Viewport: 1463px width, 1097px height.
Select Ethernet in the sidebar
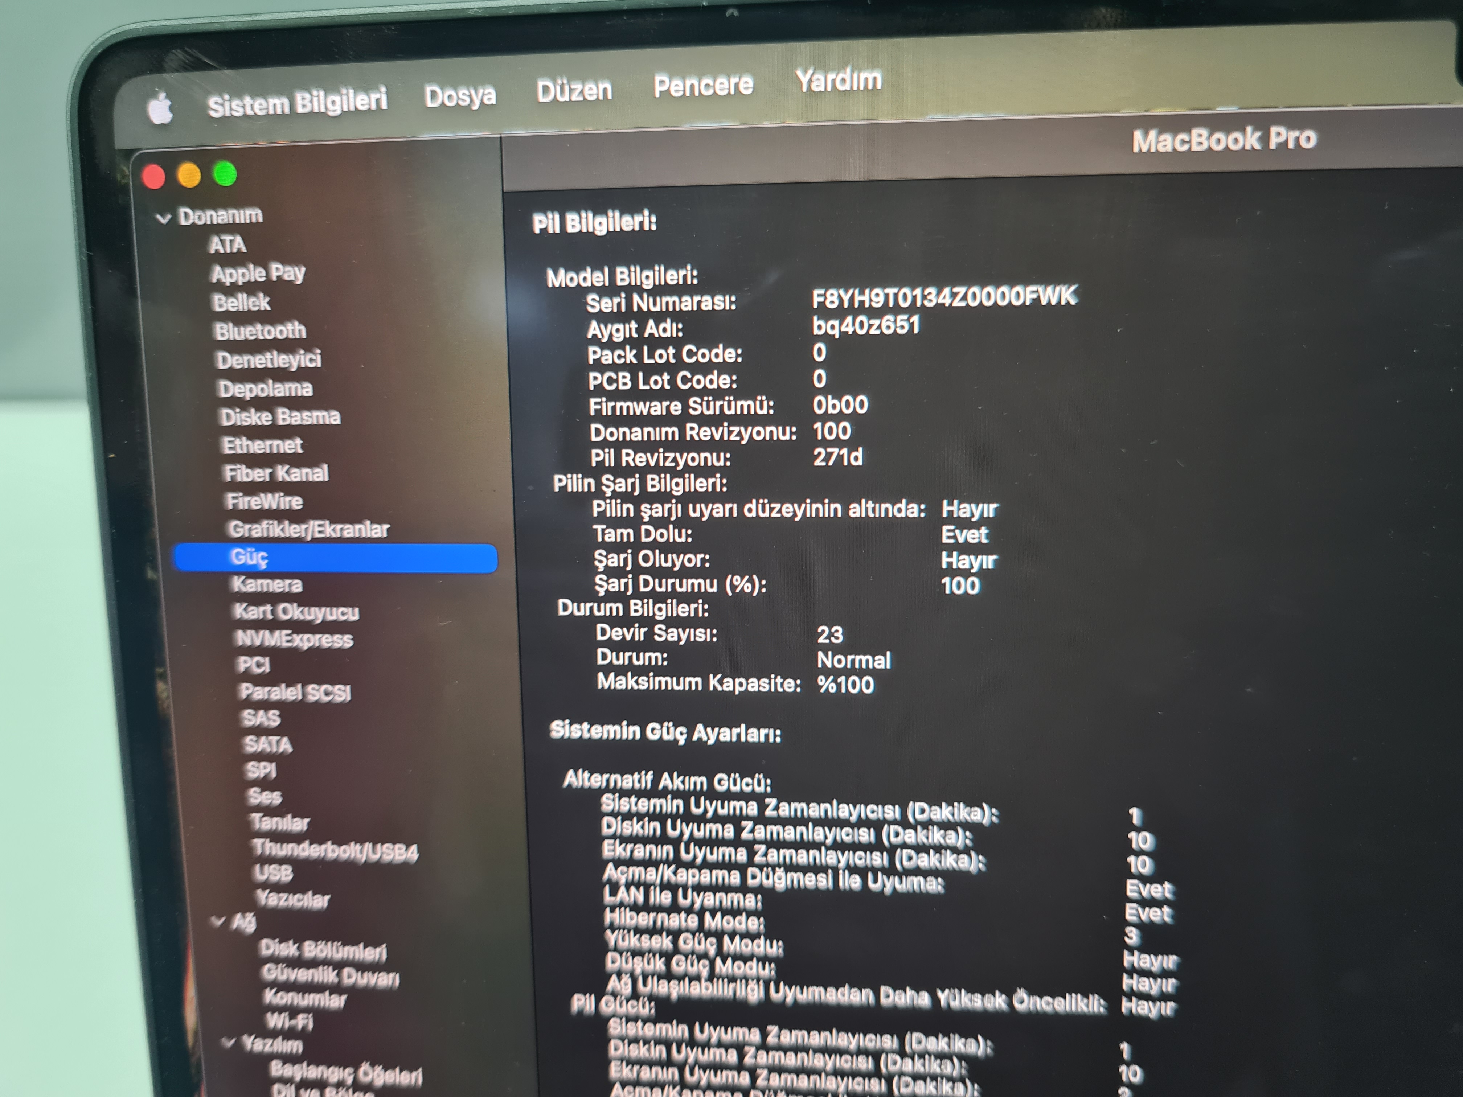pos(263,445)
